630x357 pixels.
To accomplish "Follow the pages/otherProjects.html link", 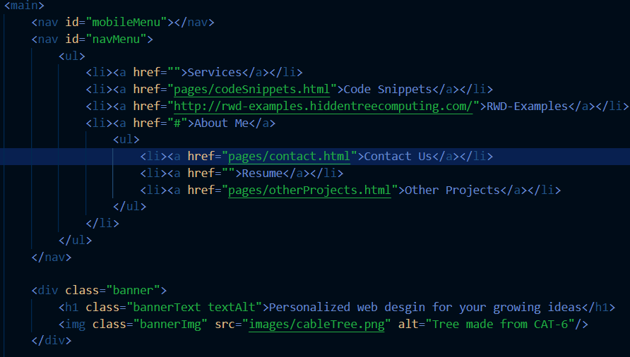I will pyautogui.click(x=309, y=190).
